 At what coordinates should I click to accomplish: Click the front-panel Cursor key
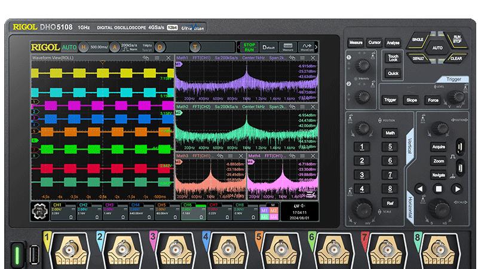point(375,42)
